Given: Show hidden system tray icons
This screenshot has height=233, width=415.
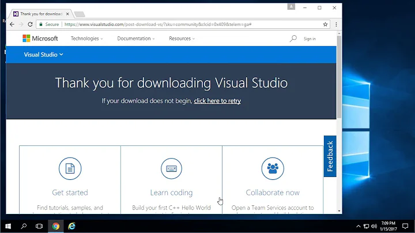Looking at the screenshot, I should pyautogui.click(x=358, y=226).
